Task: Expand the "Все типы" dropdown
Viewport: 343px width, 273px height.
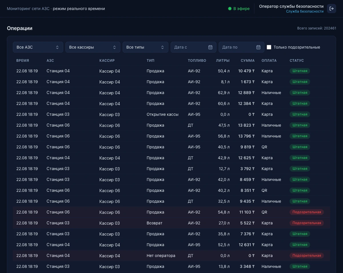Action: pos(145,47)
